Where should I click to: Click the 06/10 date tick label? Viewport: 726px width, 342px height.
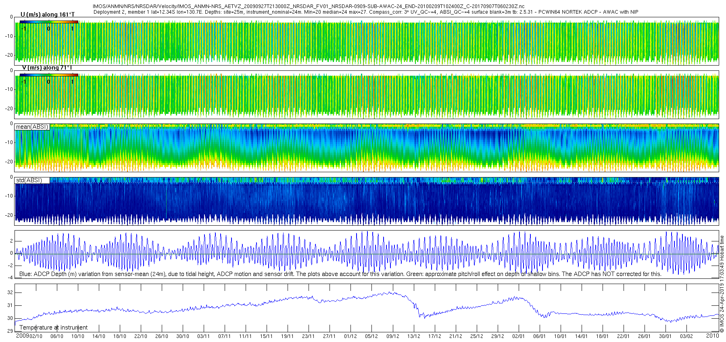(57, 336)
